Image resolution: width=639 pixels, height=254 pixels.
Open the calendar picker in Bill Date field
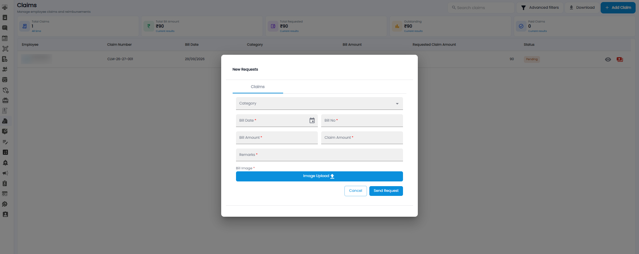[312, 120]
